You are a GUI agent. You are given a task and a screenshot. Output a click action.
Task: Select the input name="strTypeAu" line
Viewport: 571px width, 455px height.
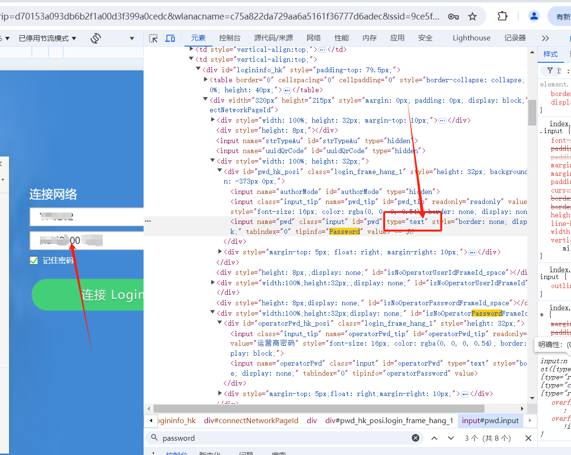[x=317, y=141]
